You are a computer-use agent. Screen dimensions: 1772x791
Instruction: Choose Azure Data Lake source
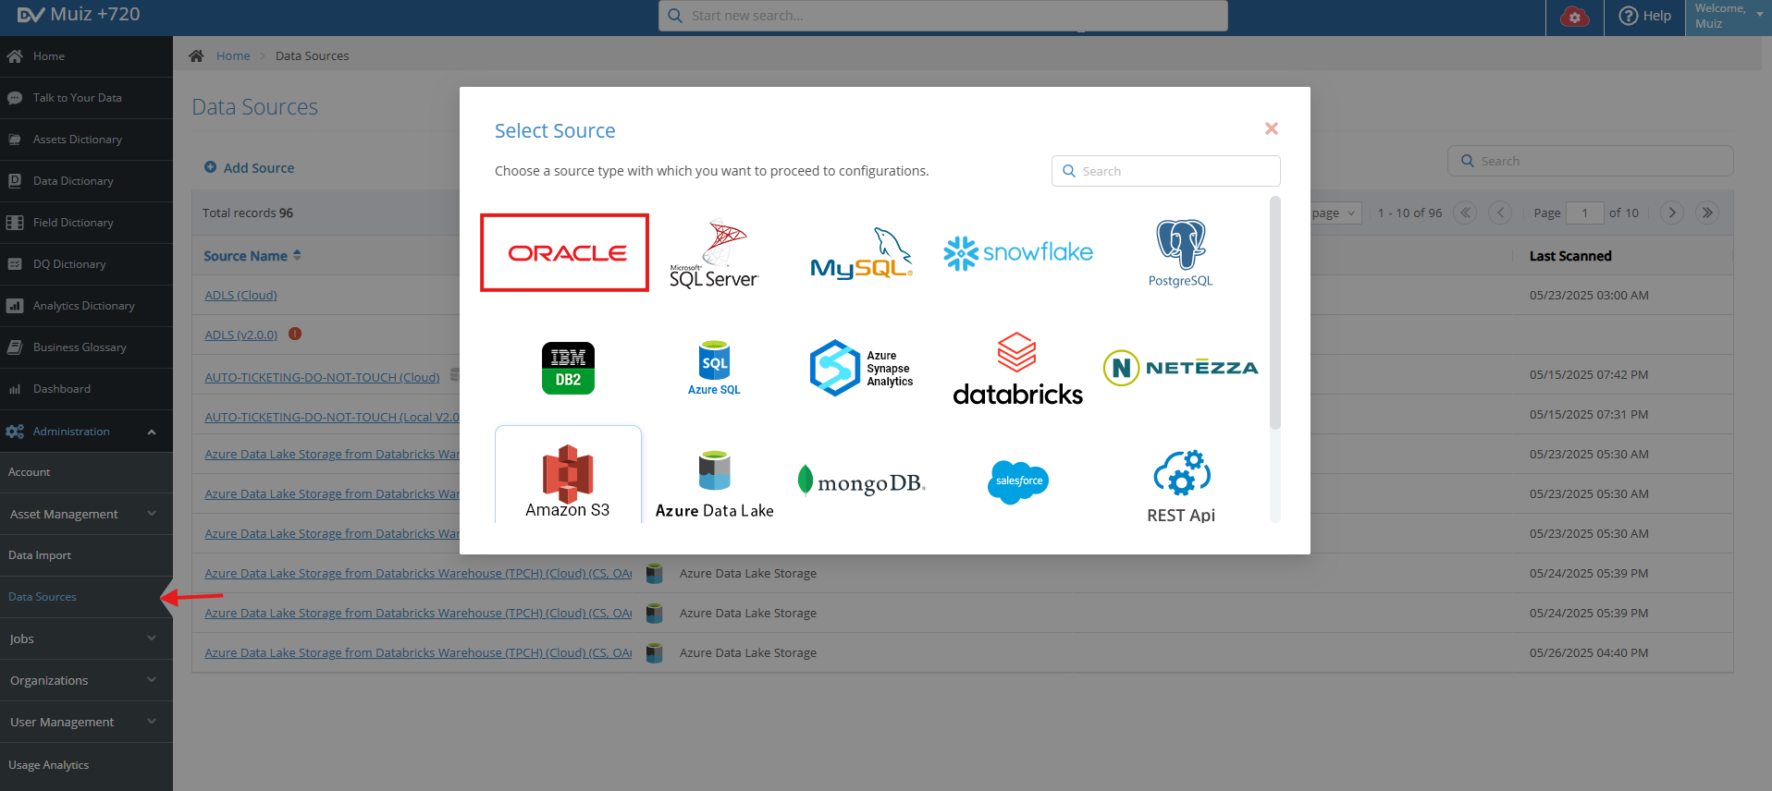pyautogui.click(x=714, y=484)
